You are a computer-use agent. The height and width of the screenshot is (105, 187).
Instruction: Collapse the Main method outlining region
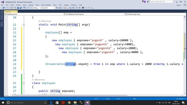(x=24, y=24)
